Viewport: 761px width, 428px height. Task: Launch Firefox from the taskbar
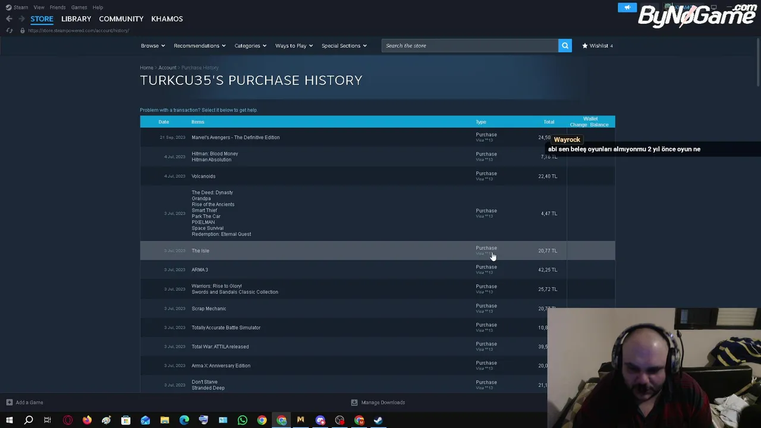87,420
